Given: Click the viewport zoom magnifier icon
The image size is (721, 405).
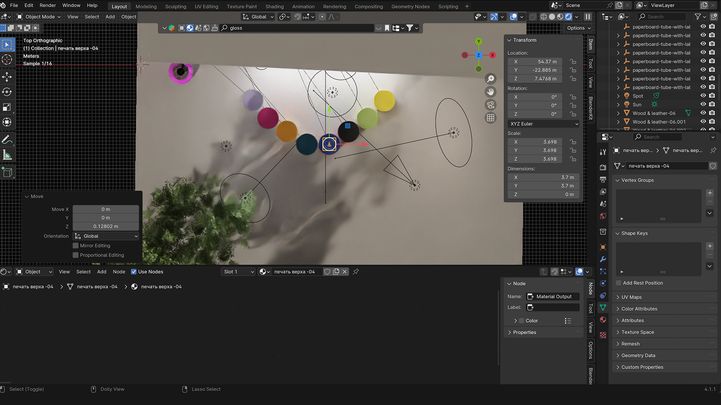Looking at the screenshot, I should 490,79.
